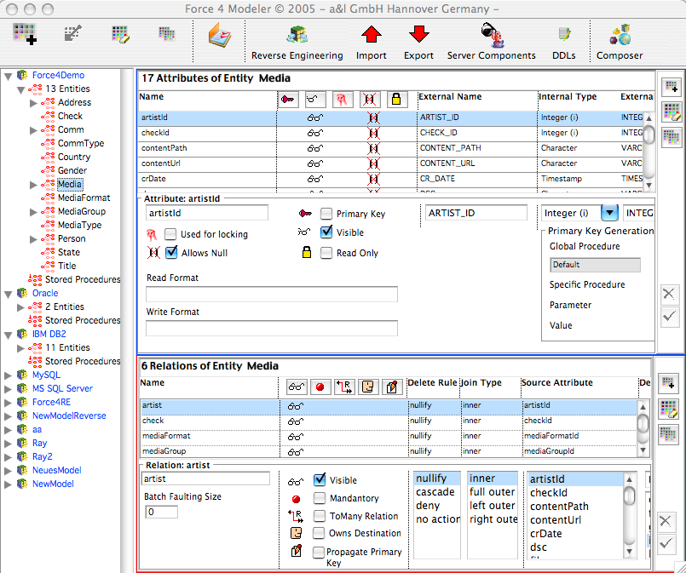Toggle the Used for locking checkbox
686x573 pixels.
point(171,234)
